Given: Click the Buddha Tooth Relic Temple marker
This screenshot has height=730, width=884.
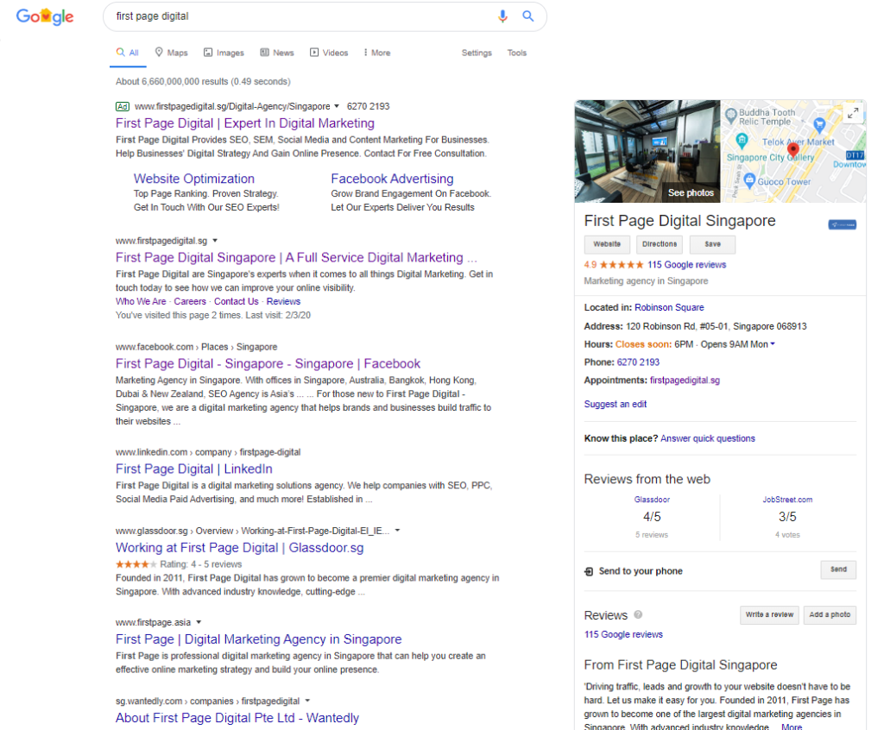Looking at the screenshot, I should tap(730, 116).
